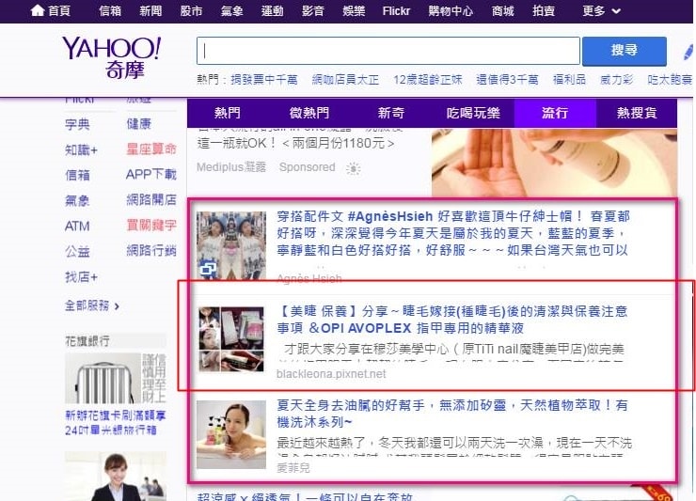Click the Yahoo! 奇摩 logo
Image resolution: width=696 pixels, height=501 pixels.
(x=111, y=57)
